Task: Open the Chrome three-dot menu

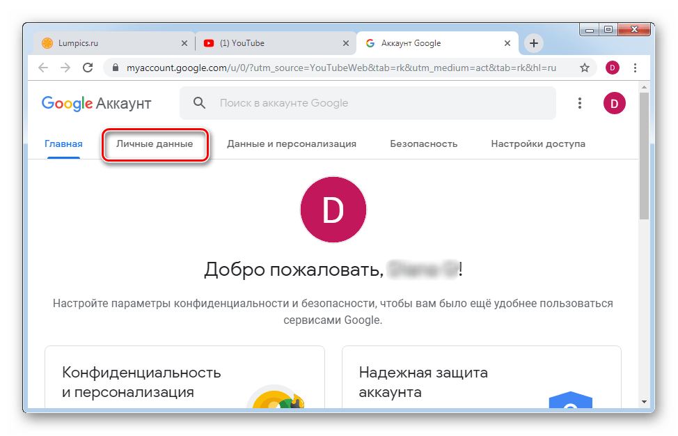Action: [635, 68]
